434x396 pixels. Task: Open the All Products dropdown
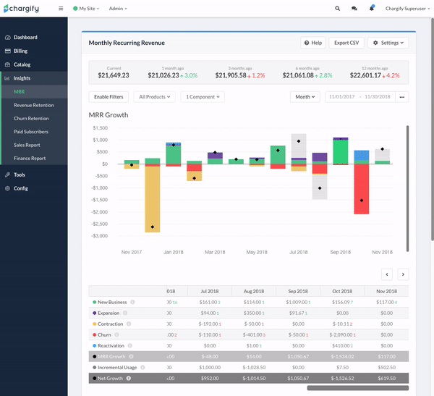click(x=154, y=96)
